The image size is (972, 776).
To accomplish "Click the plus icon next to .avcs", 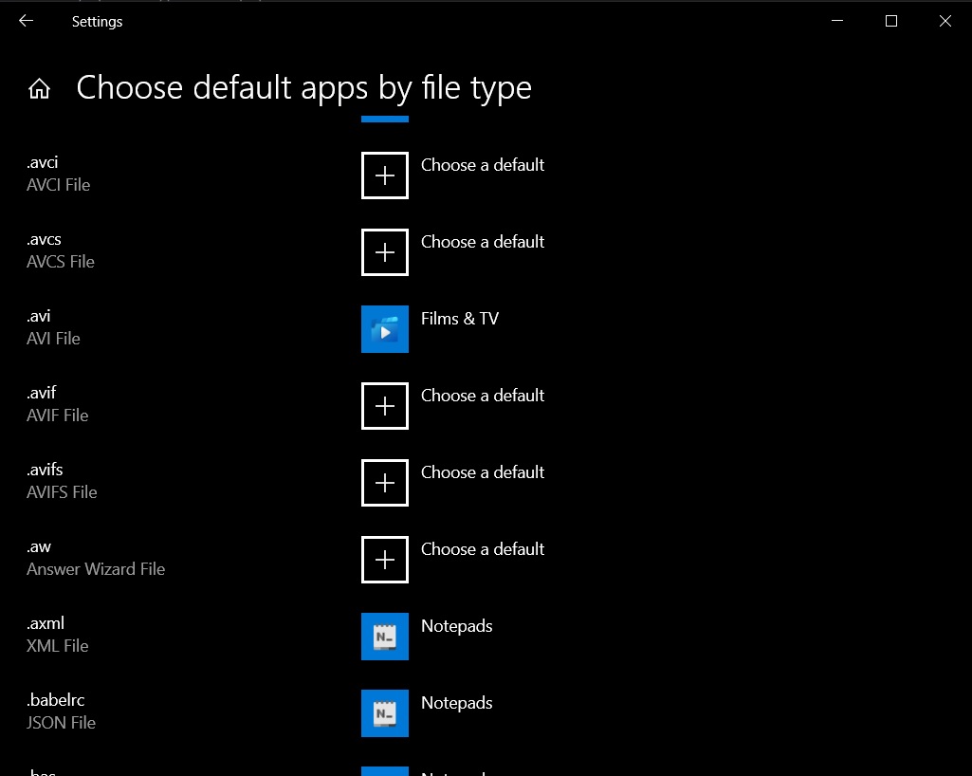I will [384, 252].
